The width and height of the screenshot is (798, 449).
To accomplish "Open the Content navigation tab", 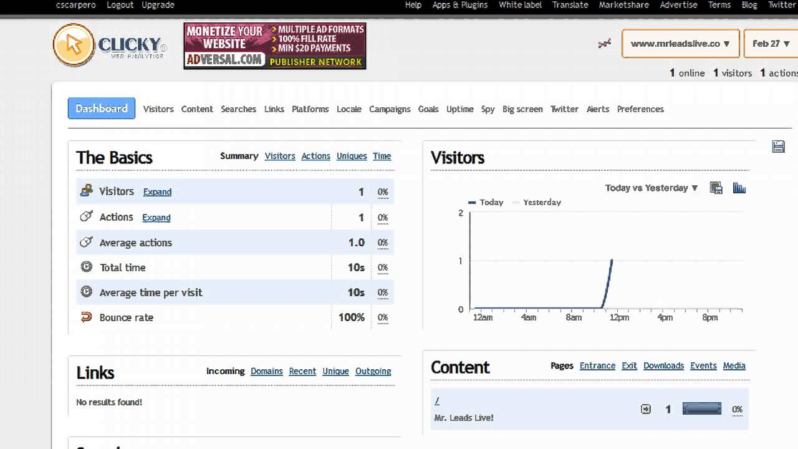I will (197, 109).
